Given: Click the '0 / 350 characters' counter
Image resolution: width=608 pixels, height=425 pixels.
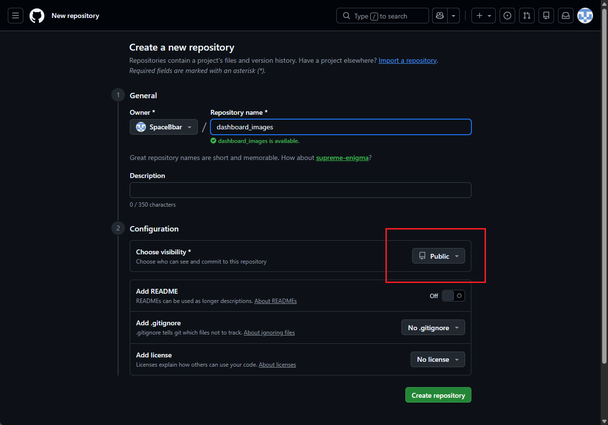Looking at the screenshot, I should [153, 205].
